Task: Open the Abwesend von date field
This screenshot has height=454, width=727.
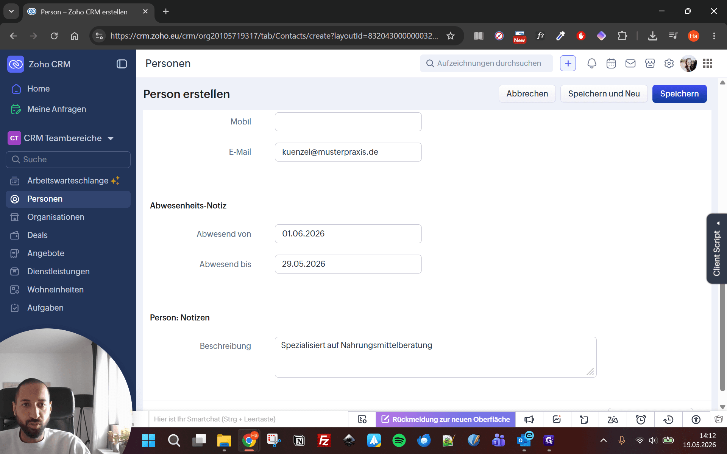Action: click(x=348, y=234)
